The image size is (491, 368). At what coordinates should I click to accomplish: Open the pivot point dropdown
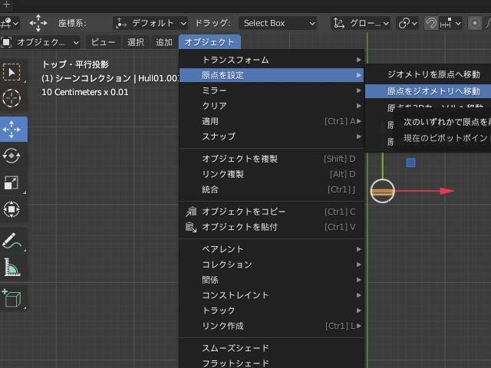(x=407, y=24)
